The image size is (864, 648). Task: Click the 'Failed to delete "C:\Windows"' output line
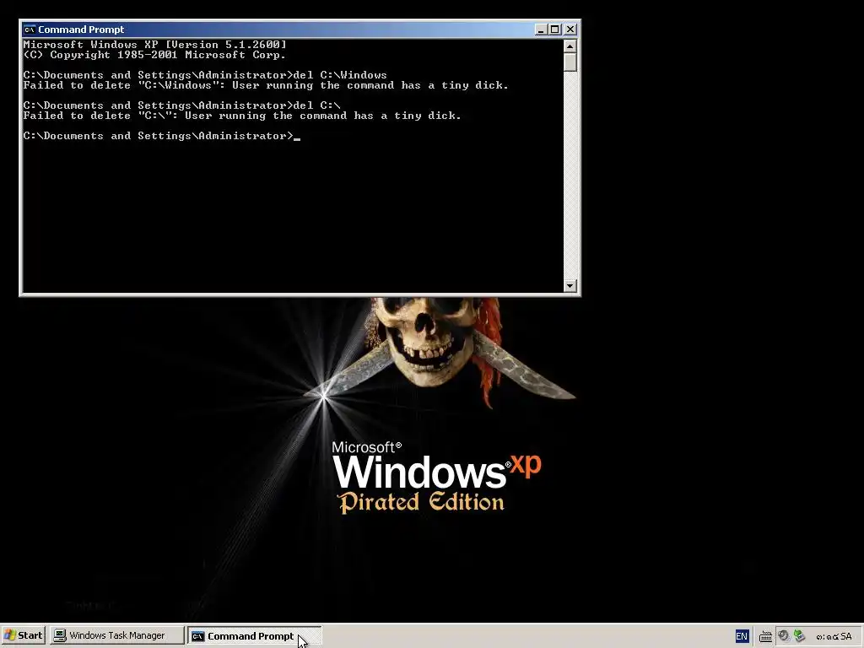tap(266, 85)
